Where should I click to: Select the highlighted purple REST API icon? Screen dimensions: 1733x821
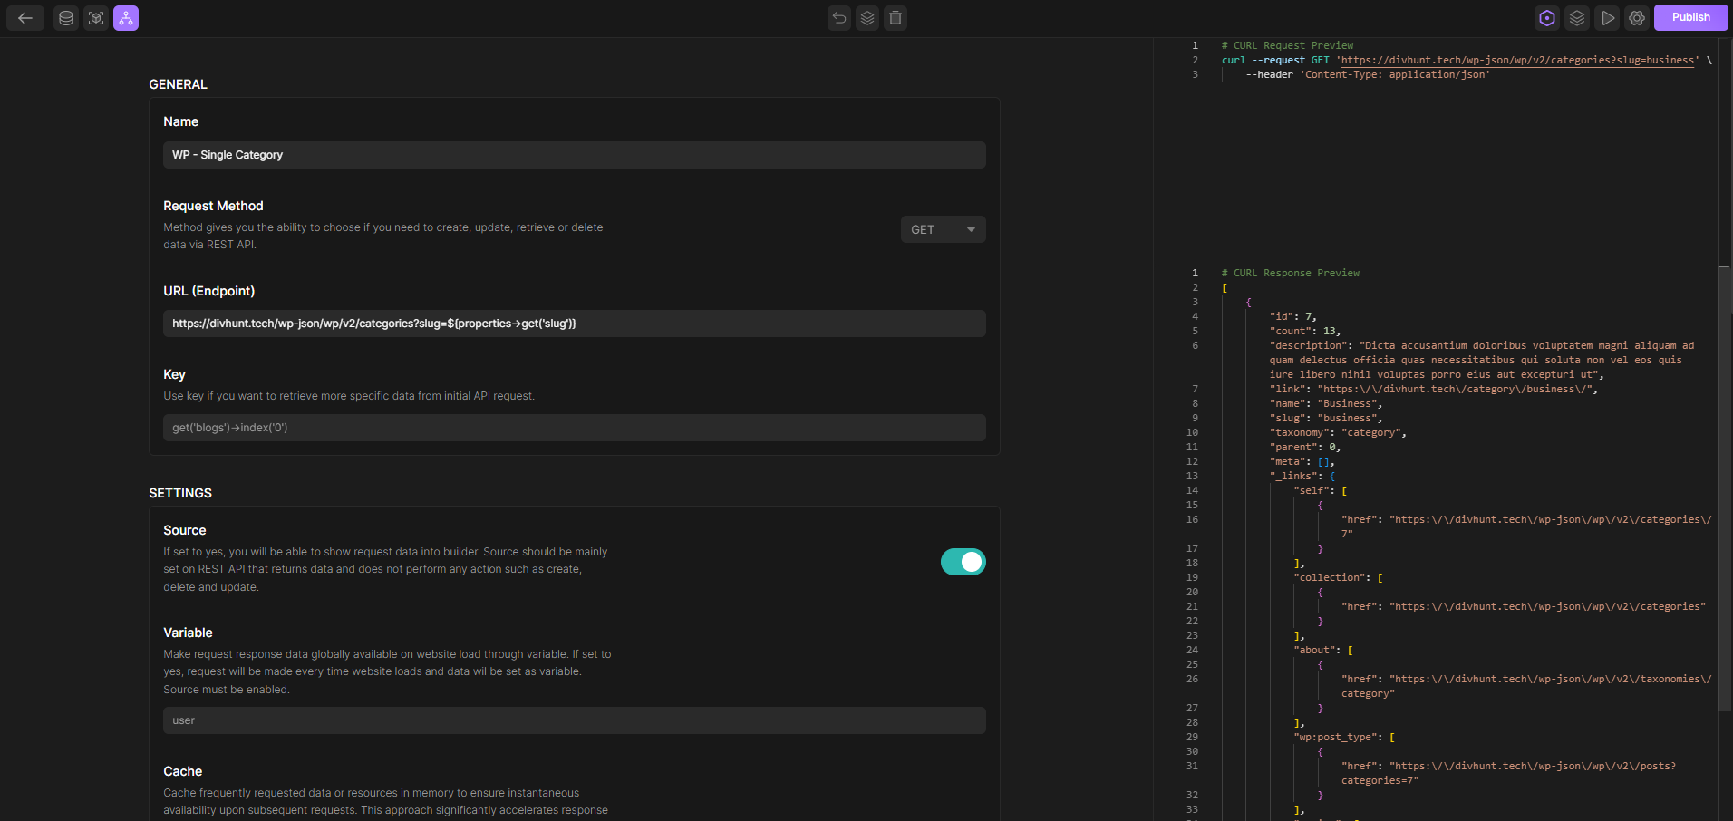(126, 18)
